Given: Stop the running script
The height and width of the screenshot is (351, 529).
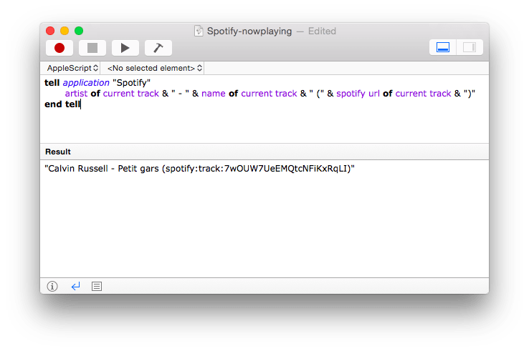Looking at the screenshot, I should [x=92, y=48].
